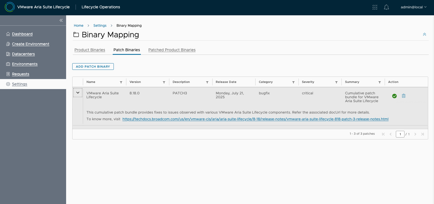434x204 pixels.
Task: Go to Settings in the breadcrumb
Action: (100, 26)
